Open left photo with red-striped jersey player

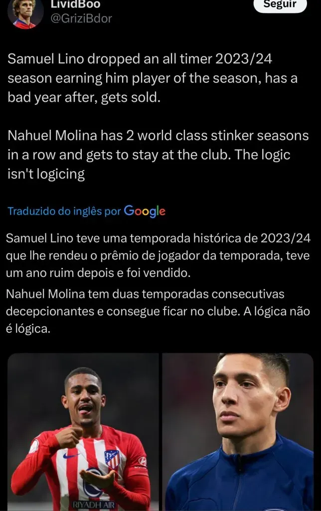[x=83, y=432]
